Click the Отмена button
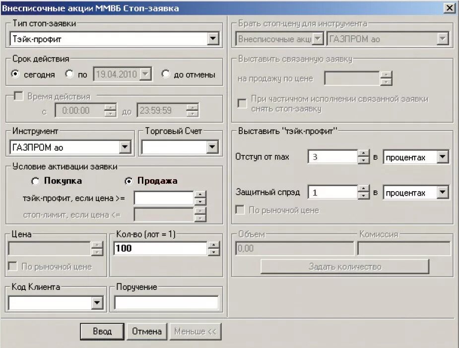Screen dimensions: 459x348 point(147,331)
